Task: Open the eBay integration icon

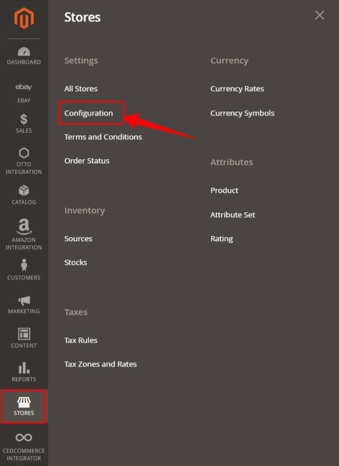Action: pos(24,87)
